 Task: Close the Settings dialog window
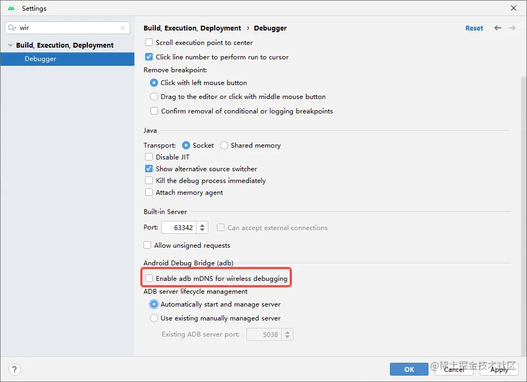(x=513, y=8)
